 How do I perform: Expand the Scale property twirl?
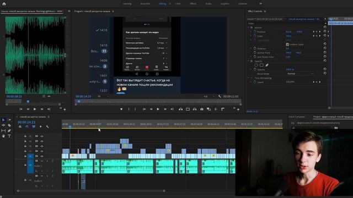tap(251, 36)
